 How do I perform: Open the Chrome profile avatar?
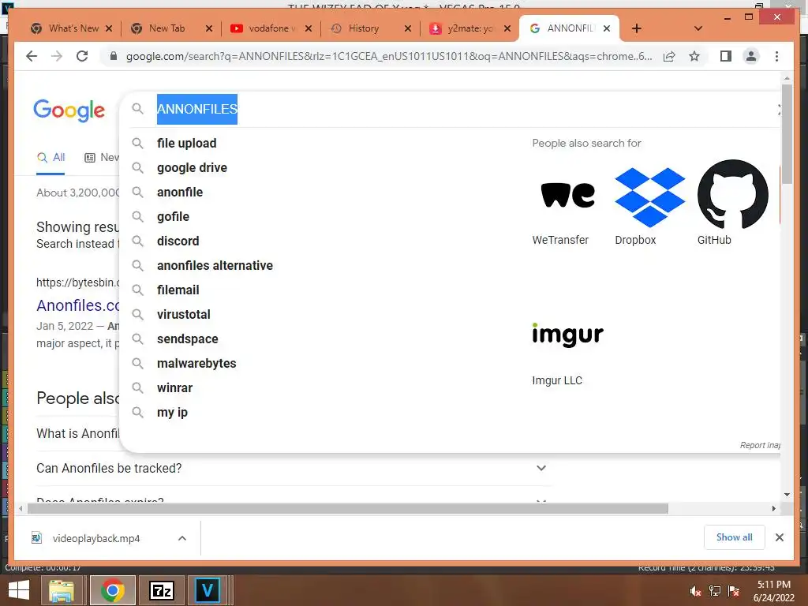tap(751, 56)
